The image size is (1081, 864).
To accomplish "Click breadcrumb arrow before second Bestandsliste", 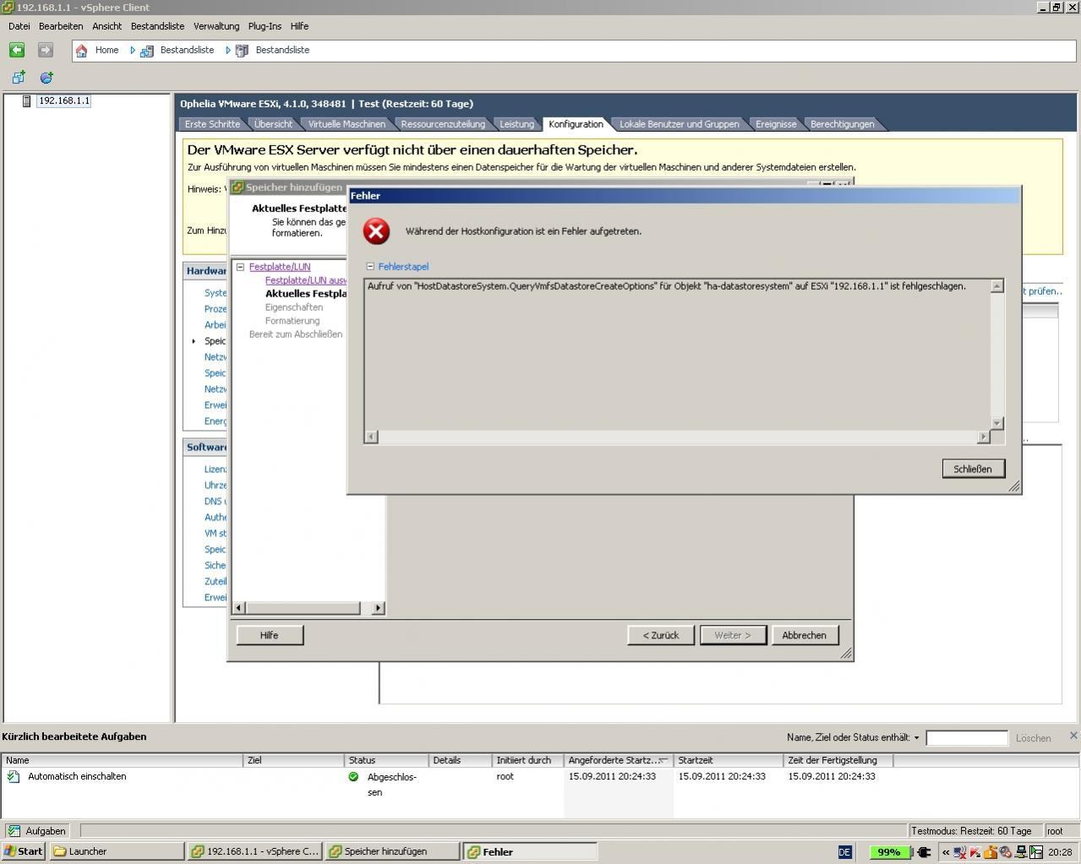I will click(228, 51).
